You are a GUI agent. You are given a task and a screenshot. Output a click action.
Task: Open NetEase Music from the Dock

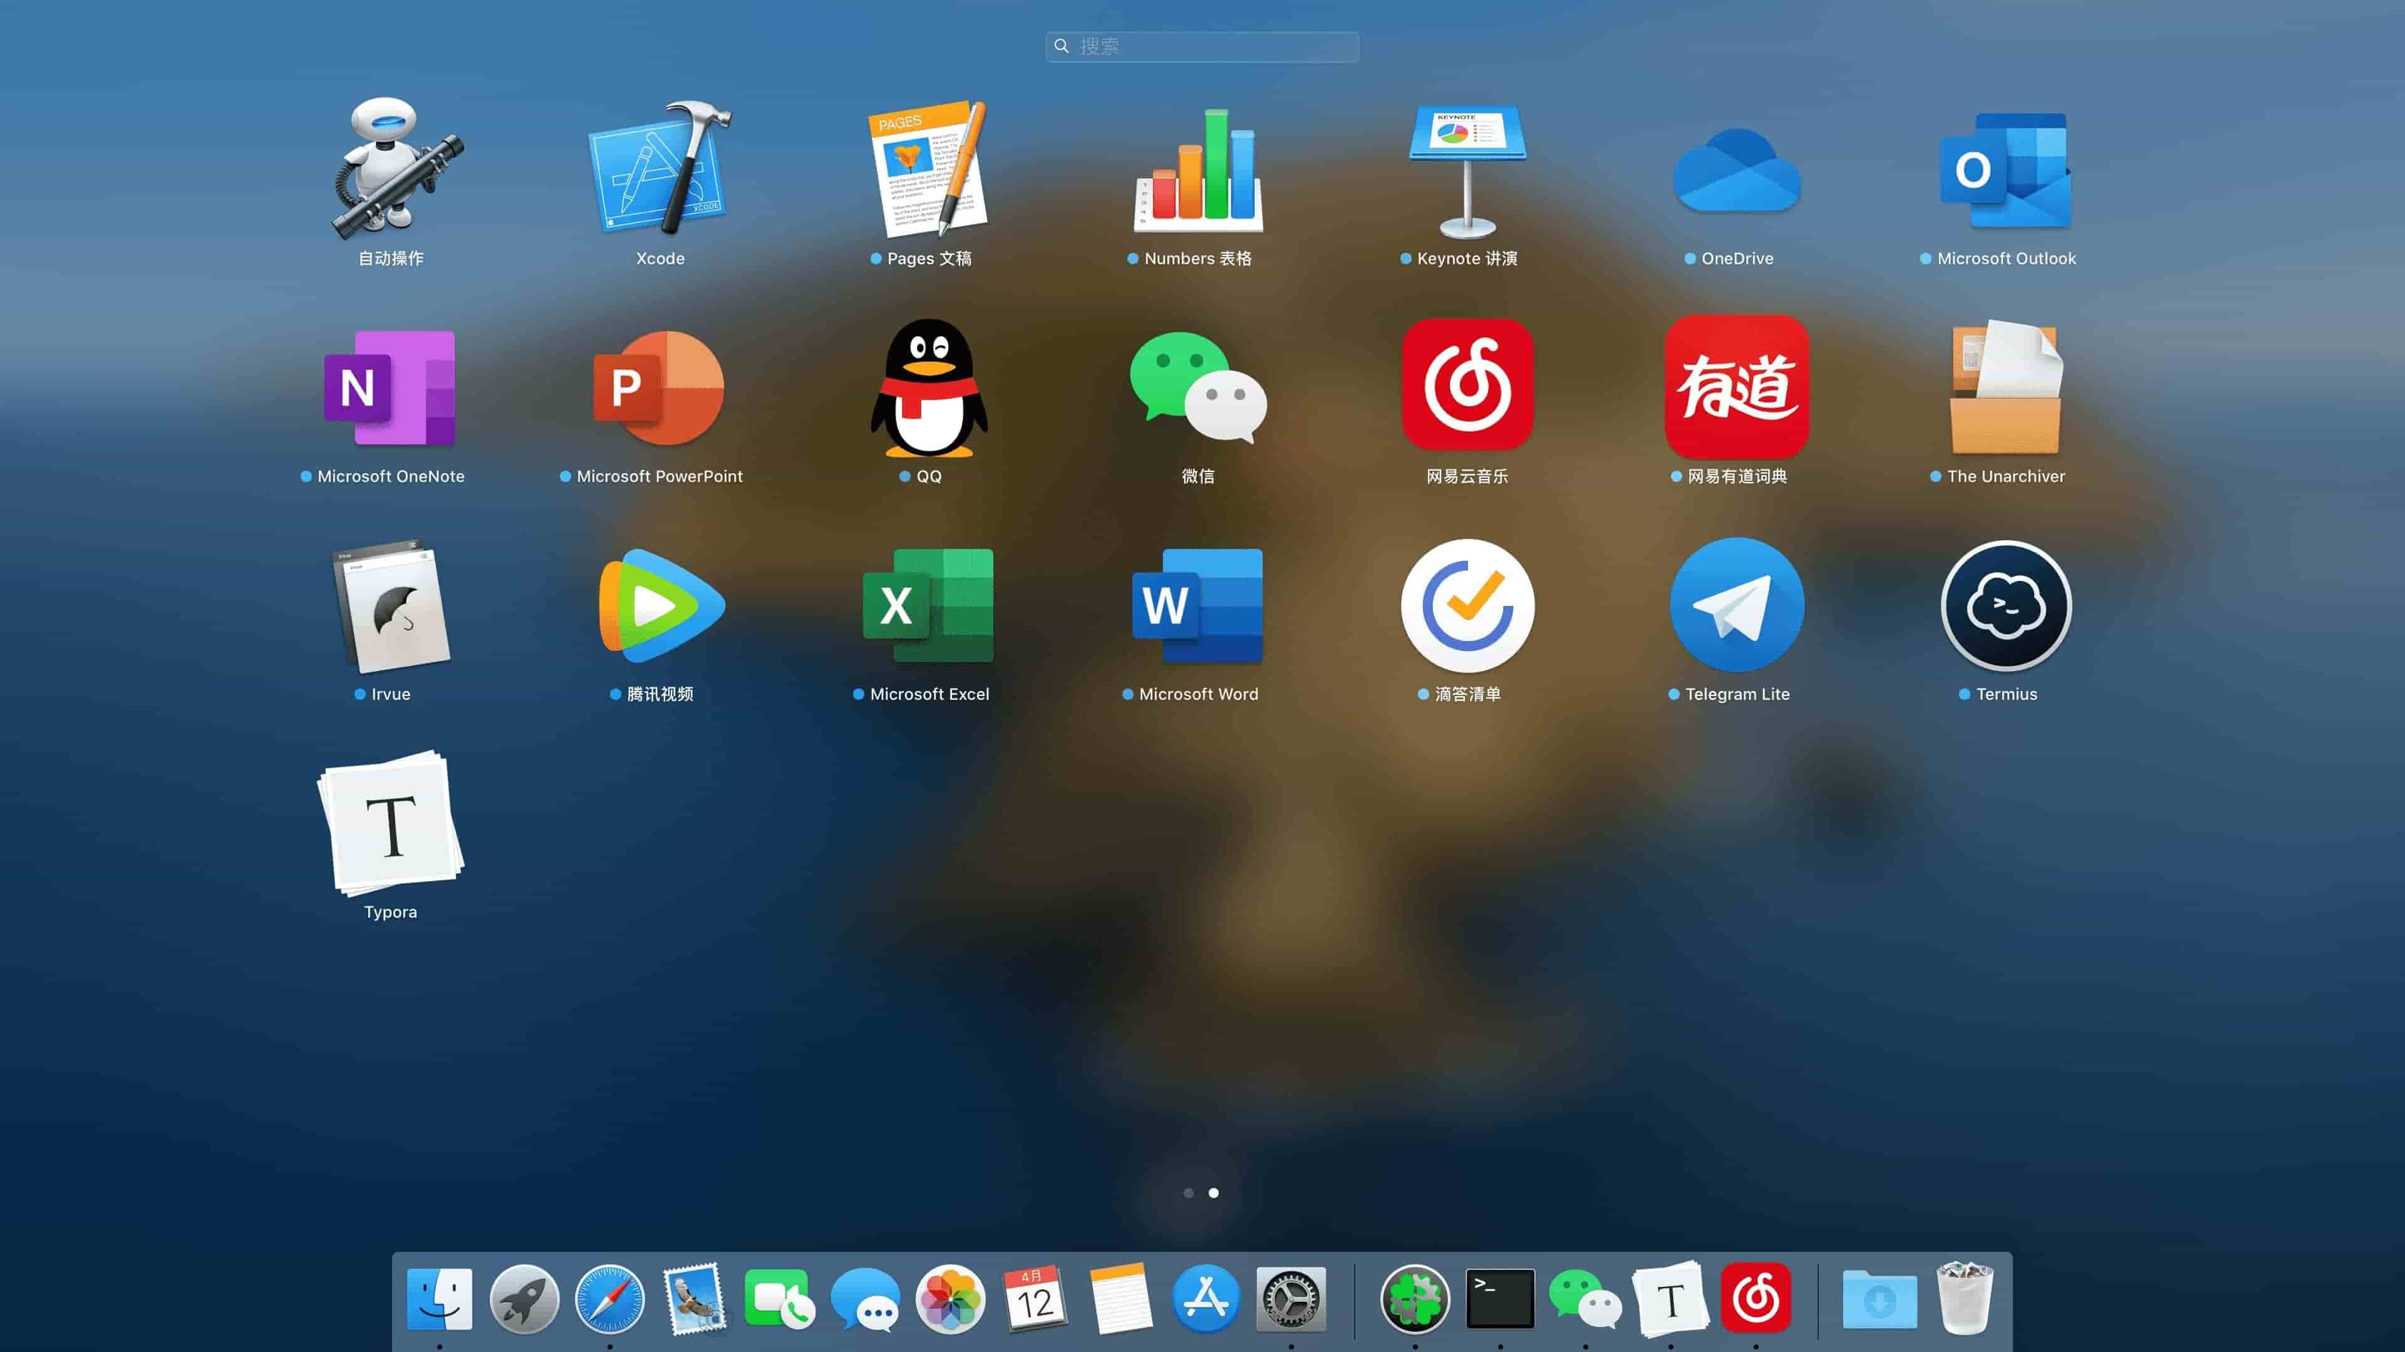click(1755, 1298)
